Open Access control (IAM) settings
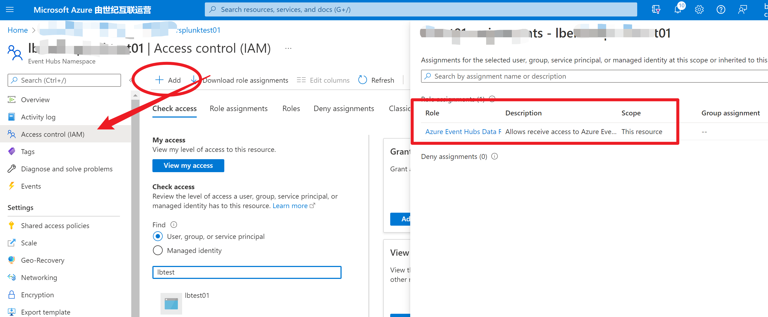Viewport: 768px width, 317px height. [x=52, y=134]
